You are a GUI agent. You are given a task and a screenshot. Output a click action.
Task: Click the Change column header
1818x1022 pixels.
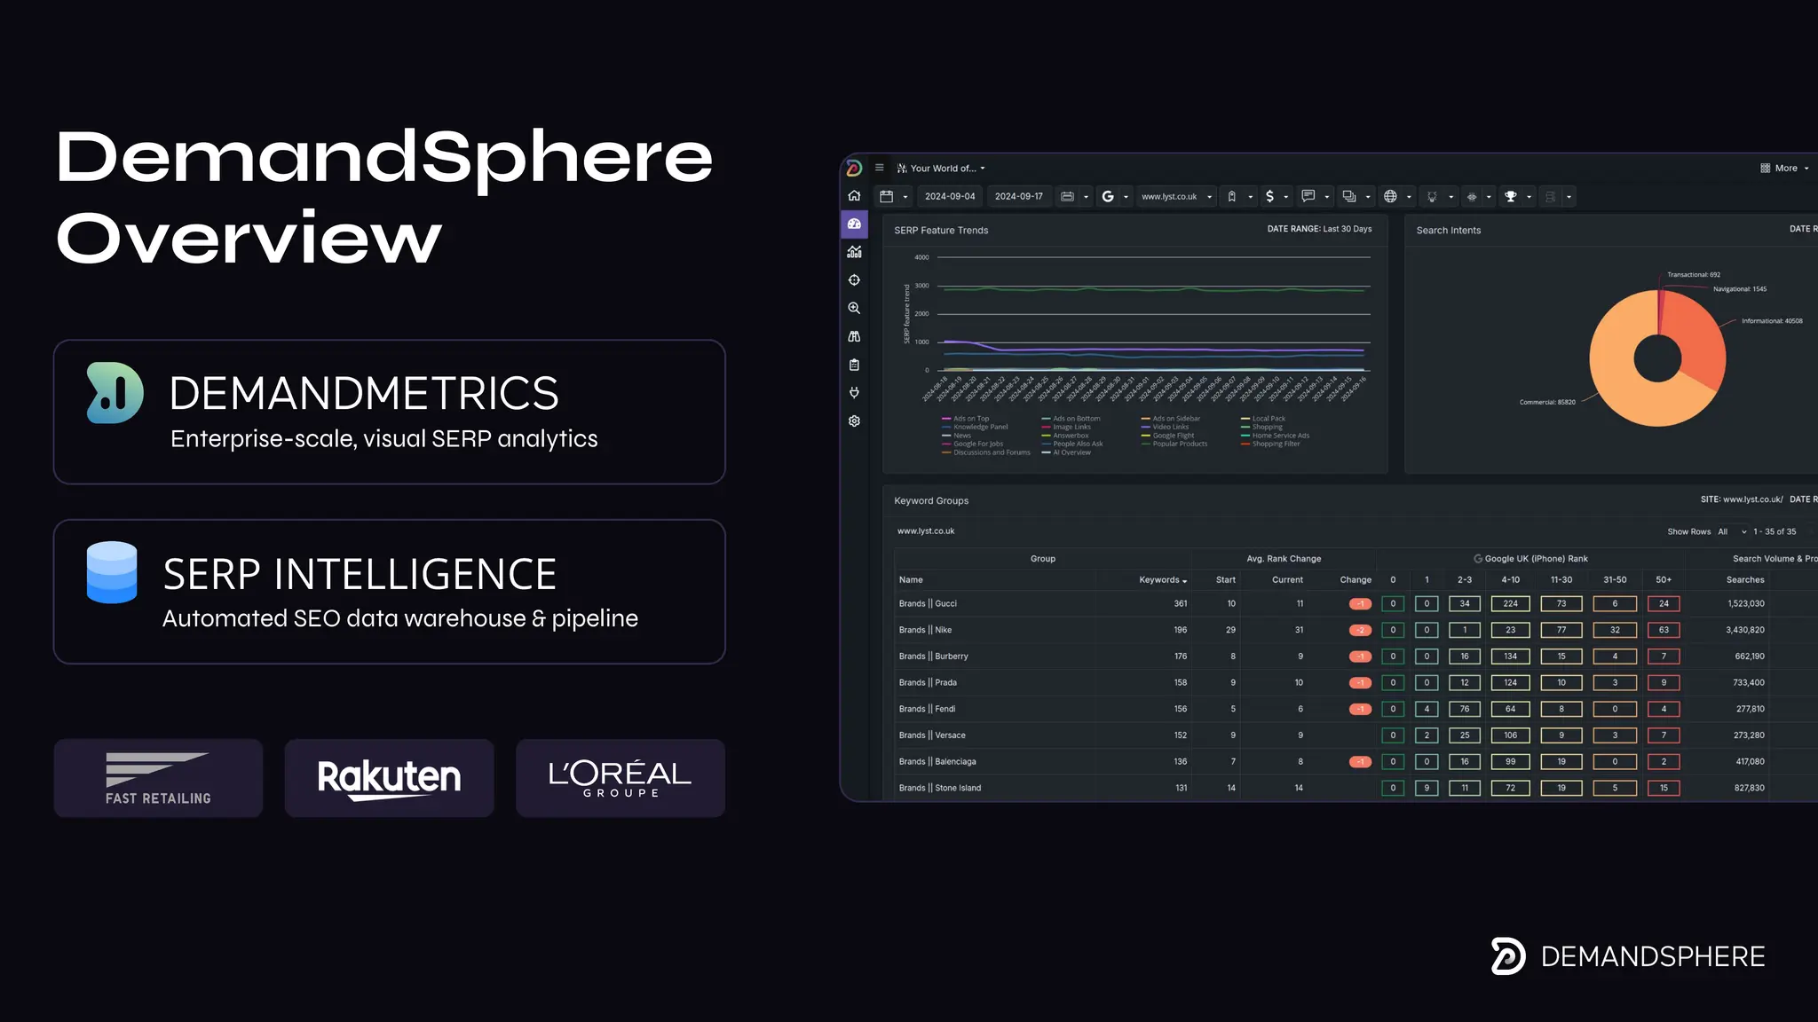pos(1356,580)
